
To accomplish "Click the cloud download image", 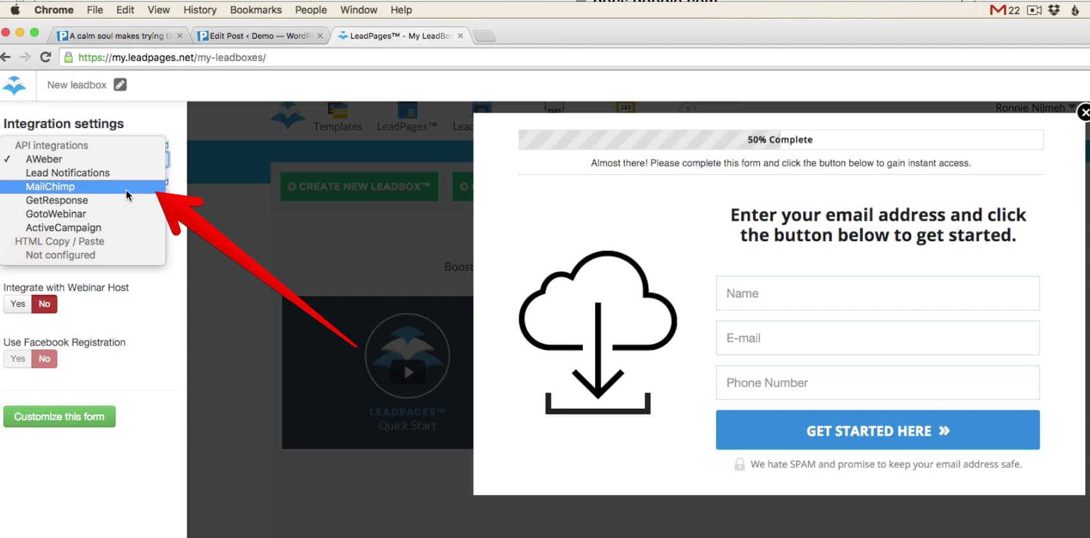I will [598, 332].
